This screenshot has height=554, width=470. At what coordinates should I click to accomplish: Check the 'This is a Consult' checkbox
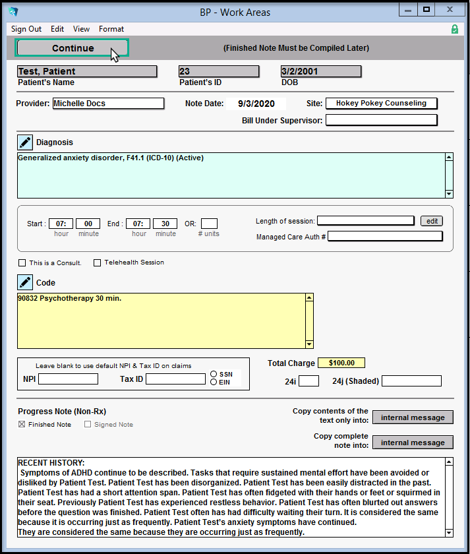click(x=22, y=263)
